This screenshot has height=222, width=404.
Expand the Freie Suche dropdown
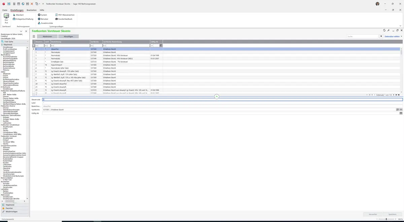(28, 42)
